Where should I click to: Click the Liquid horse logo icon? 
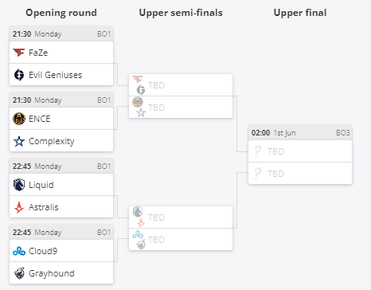click(19, 185)
